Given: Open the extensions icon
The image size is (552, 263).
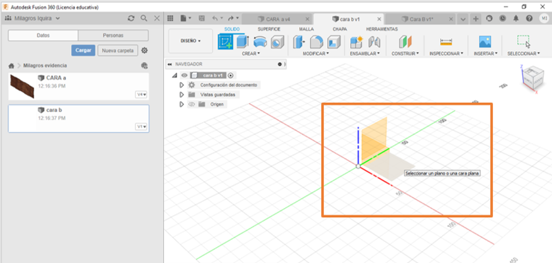Looking at the screenshot, I should coord(489,18).
